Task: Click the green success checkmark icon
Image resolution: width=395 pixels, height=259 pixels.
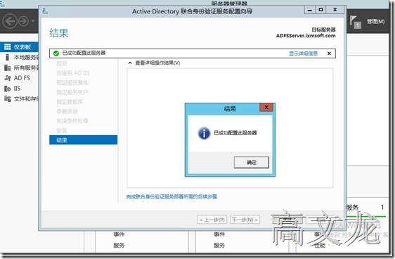Action: [x=56, y=53]
